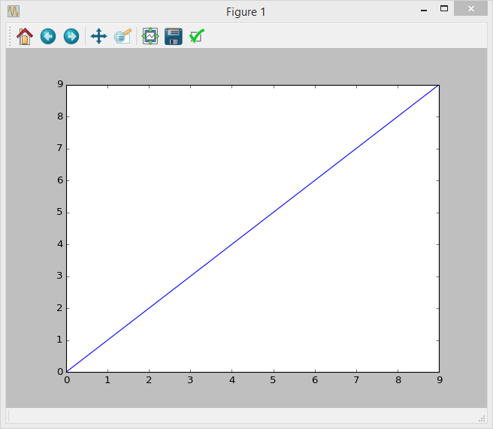Image resolution: width=493 pixels, height=429 pixels.
Task: Minimize the Figure 1 window
Action: (x=425, y=9)
